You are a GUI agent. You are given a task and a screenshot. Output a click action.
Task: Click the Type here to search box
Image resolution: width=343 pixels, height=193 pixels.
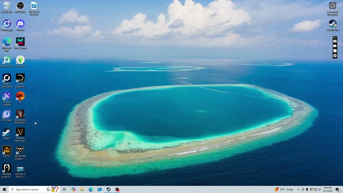(x=34, y=190)
